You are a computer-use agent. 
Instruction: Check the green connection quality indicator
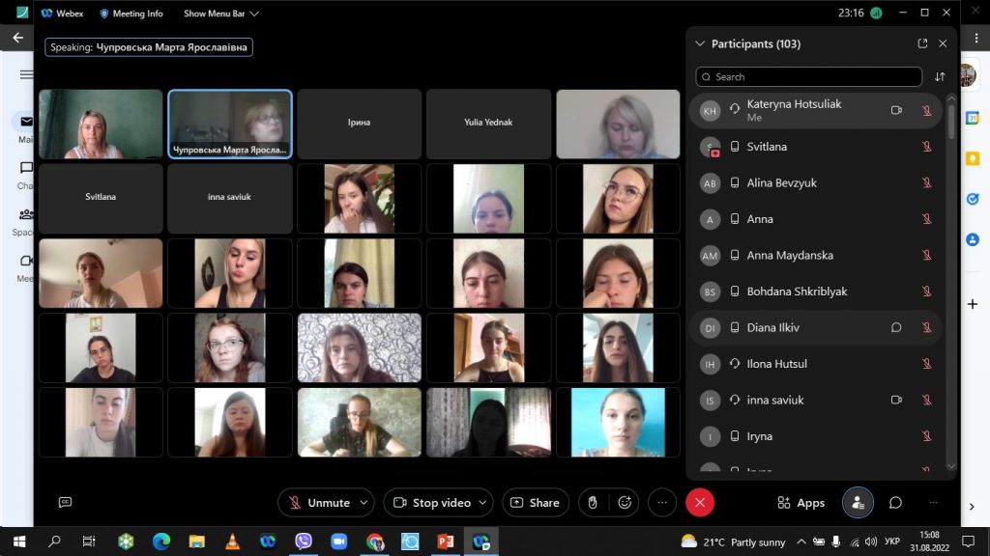876,14
